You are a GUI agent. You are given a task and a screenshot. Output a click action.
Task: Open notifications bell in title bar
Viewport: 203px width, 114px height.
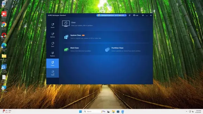[x=130, y=15]
